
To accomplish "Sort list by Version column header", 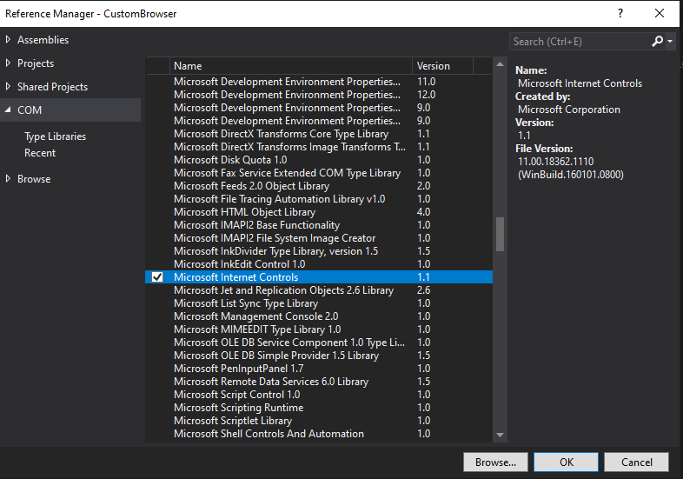I will click(443, 66).
